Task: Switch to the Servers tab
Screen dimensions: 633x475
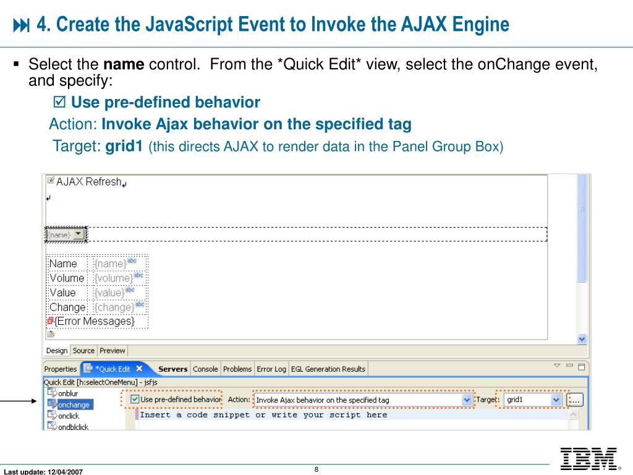Action: tap(173, 369)
